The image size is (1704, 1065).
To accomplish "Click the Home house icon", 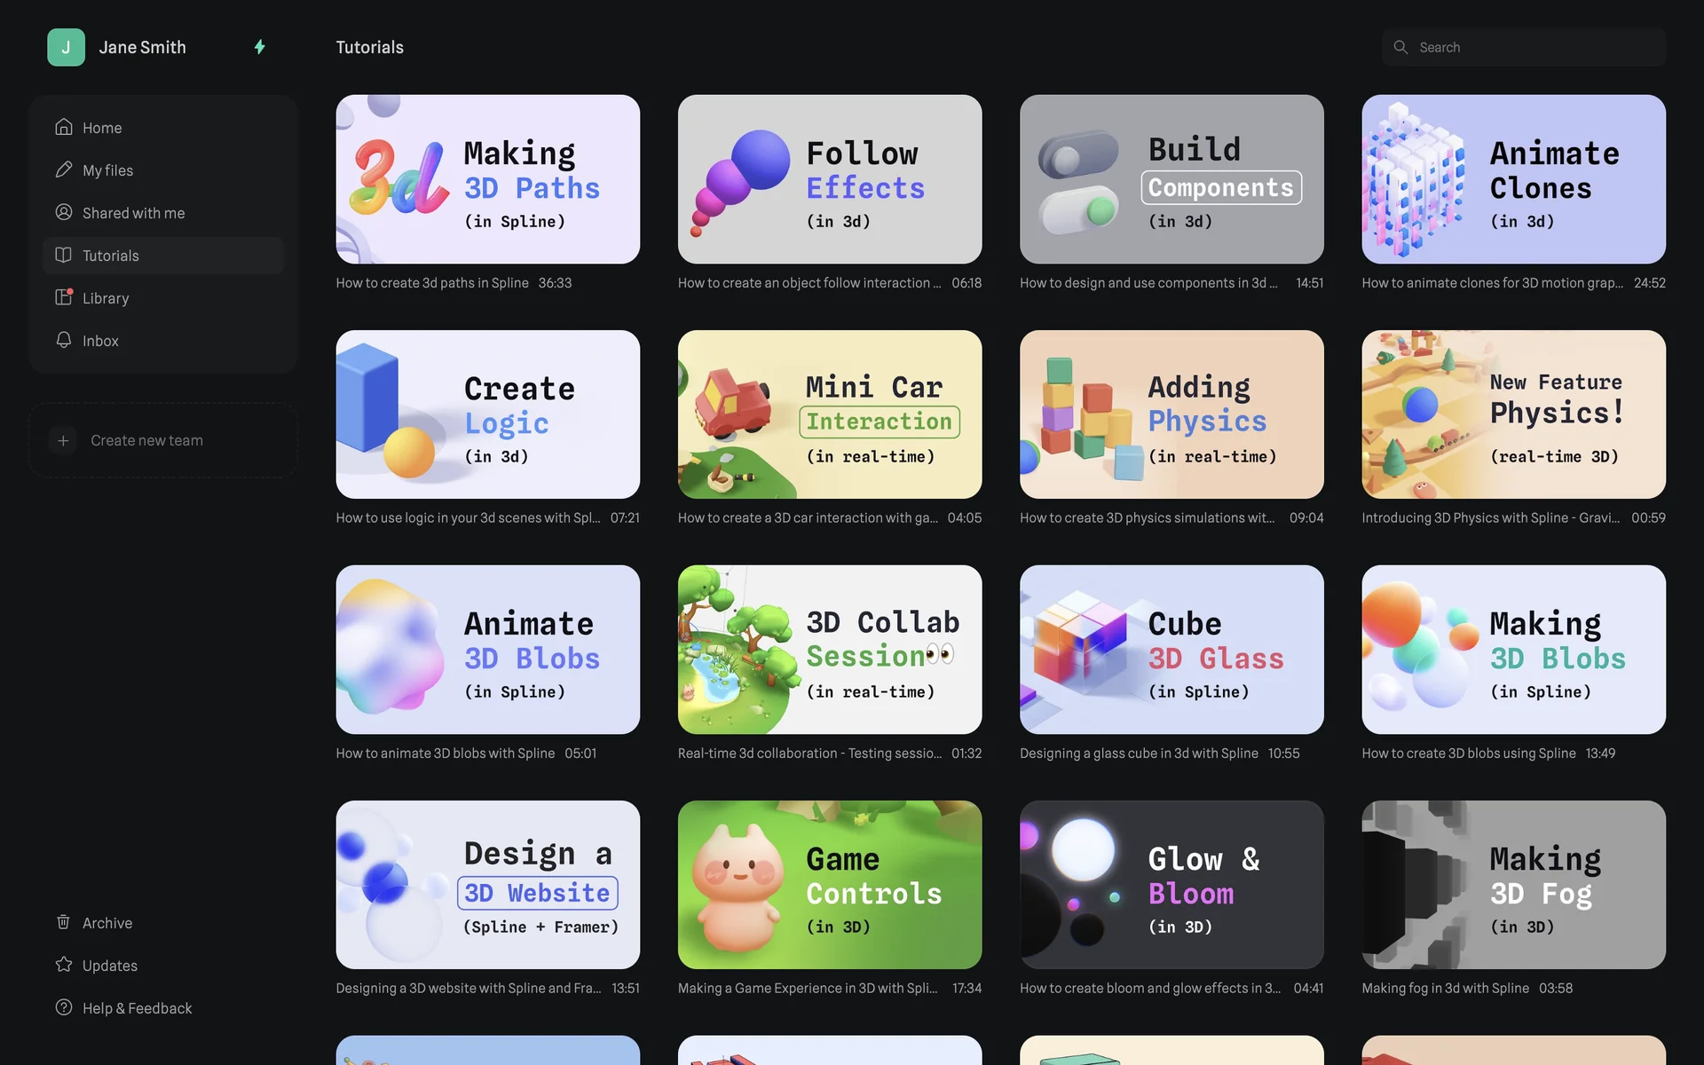I will coord(63,127).
